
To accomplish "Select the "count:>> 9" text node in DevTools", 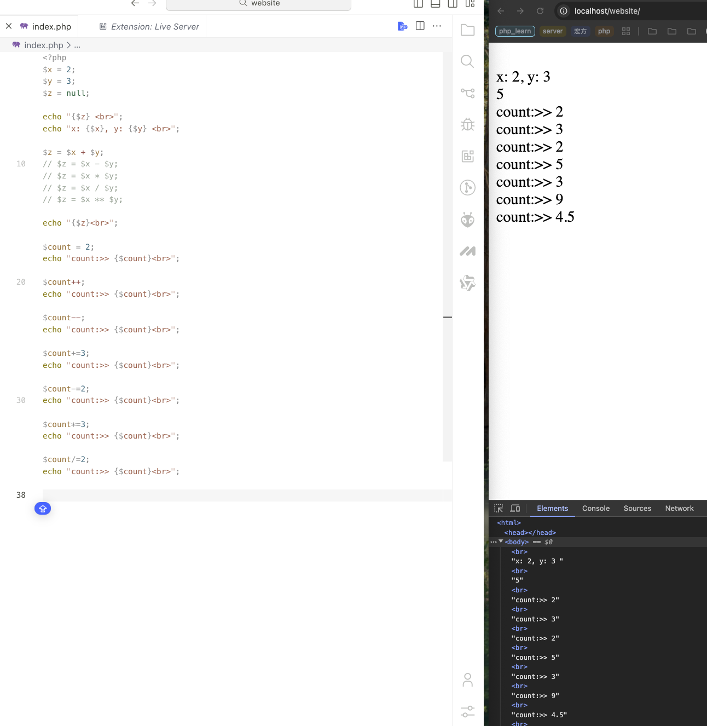I will 535,696.
